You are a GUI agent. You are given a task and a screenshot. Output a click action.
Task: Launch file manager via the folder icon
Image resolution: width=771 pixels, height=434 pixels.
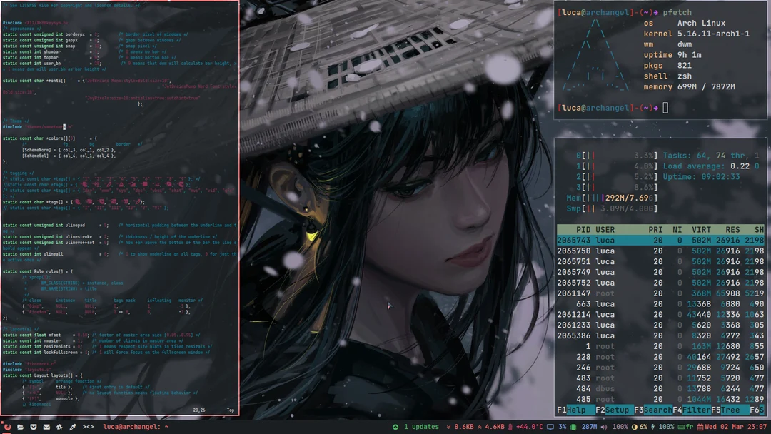pos(21,427)
